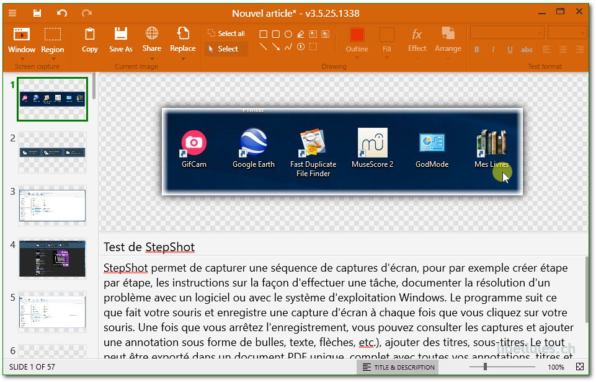Choose the numbered step marker tool
Screen dimensions: 596x382
[x=301, y=47]
